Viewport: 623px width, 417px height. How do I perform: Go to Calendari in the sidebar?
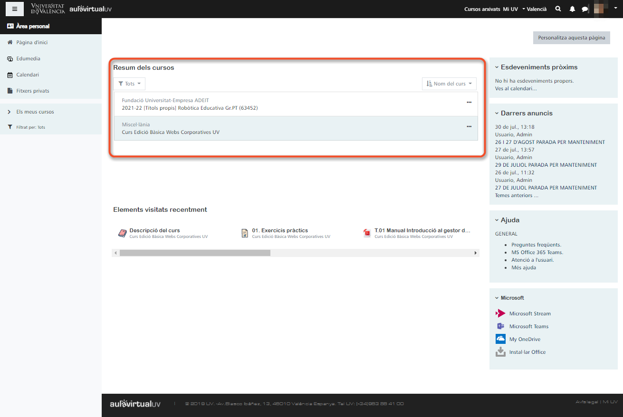click(x=28, y=75)
